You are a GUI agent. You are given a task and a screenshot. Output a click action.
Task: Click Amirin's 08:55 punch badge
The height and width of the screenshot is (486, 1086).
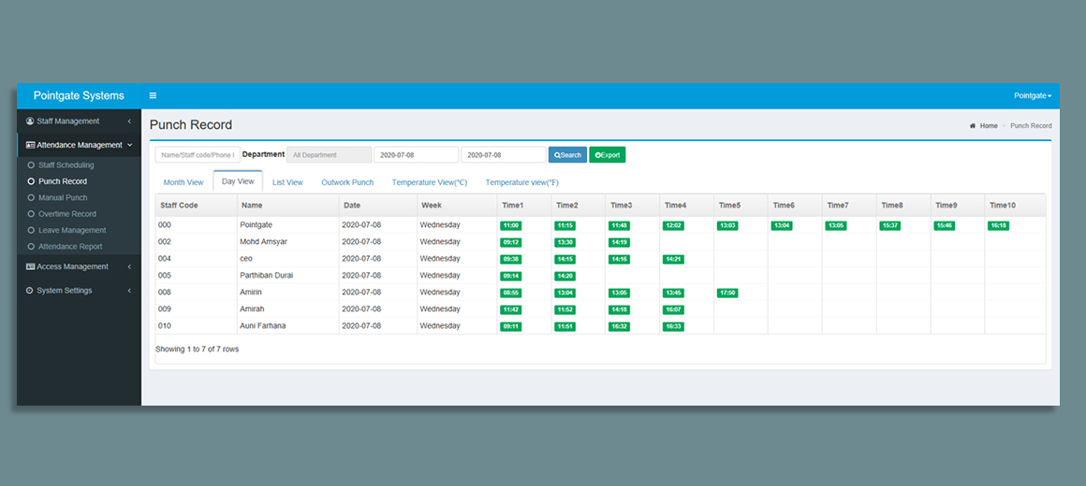pos(511,293)
